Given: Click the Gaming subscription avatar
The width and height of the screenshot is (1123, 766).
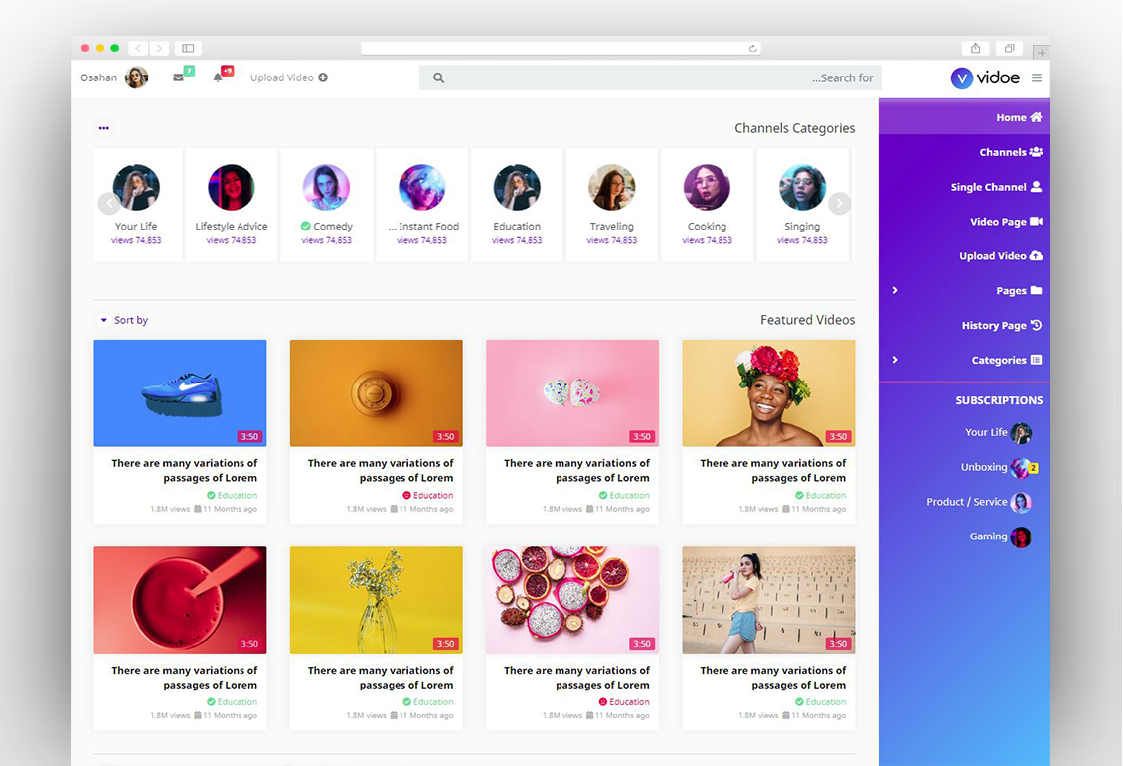Looking at the screenshot, I should pos(1021,536).
